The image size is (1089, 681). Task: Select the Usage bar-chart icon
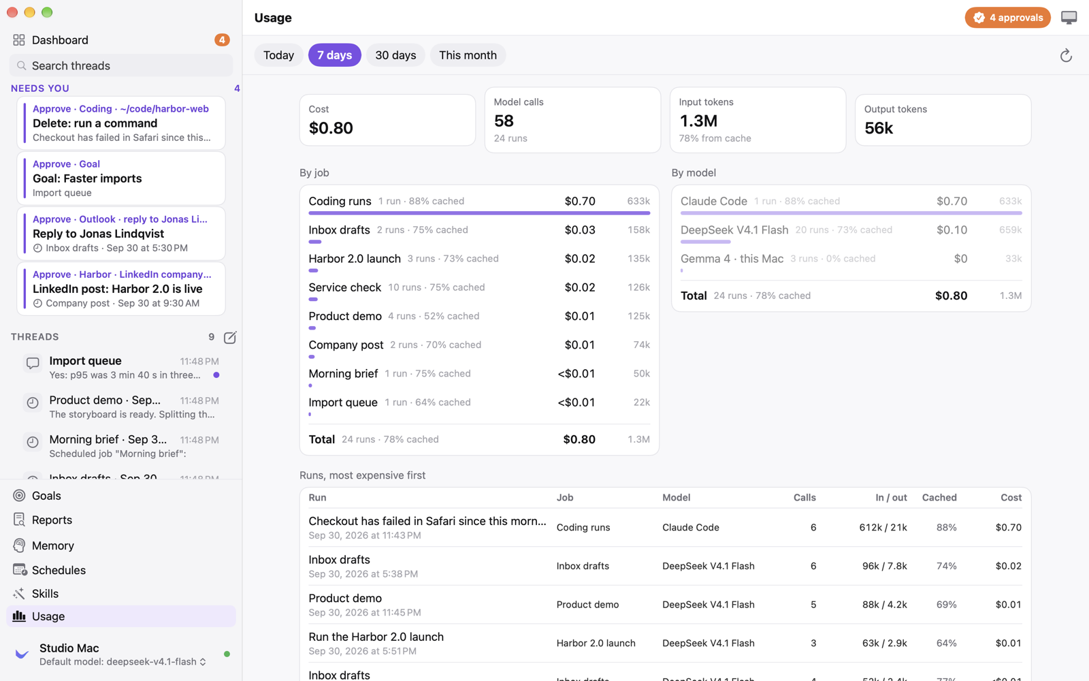pyautogui.click(x=19, y=616)
